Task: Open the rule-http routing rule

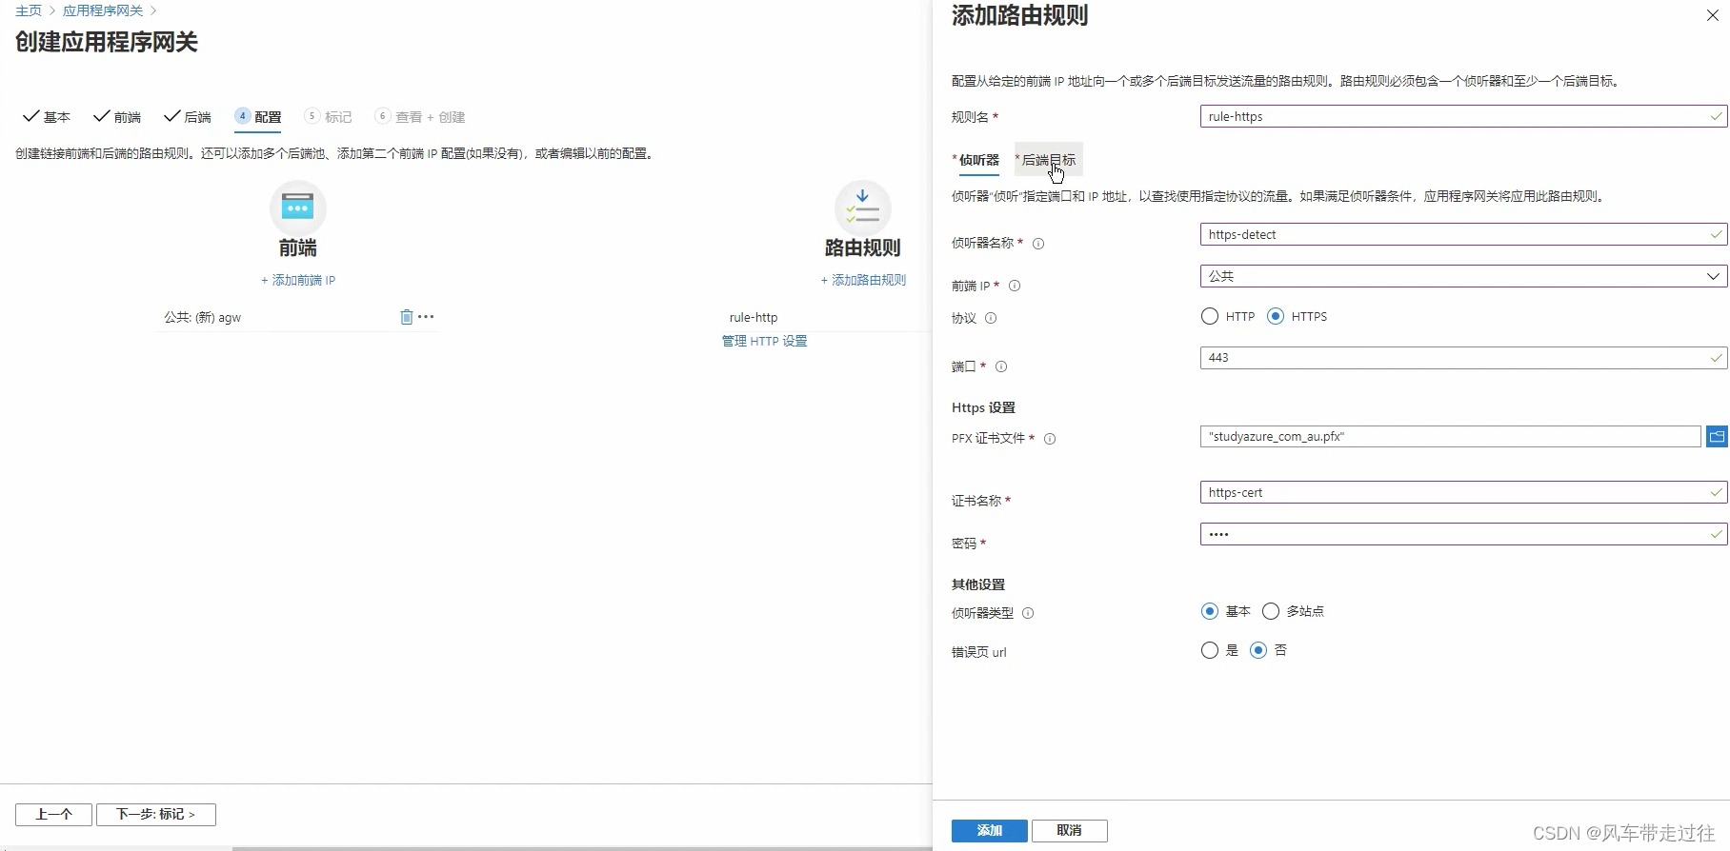Action: [754, 317]
